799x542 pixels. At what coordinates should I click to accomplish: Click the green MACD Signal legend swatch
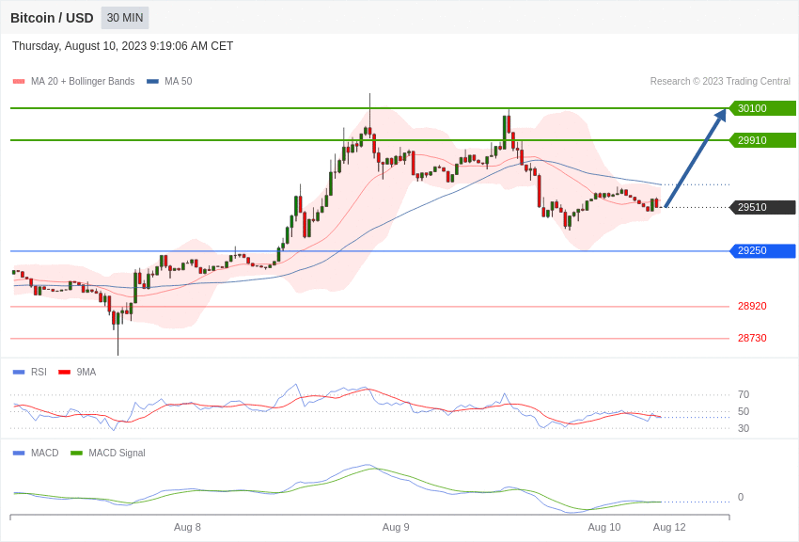[76, 454]
